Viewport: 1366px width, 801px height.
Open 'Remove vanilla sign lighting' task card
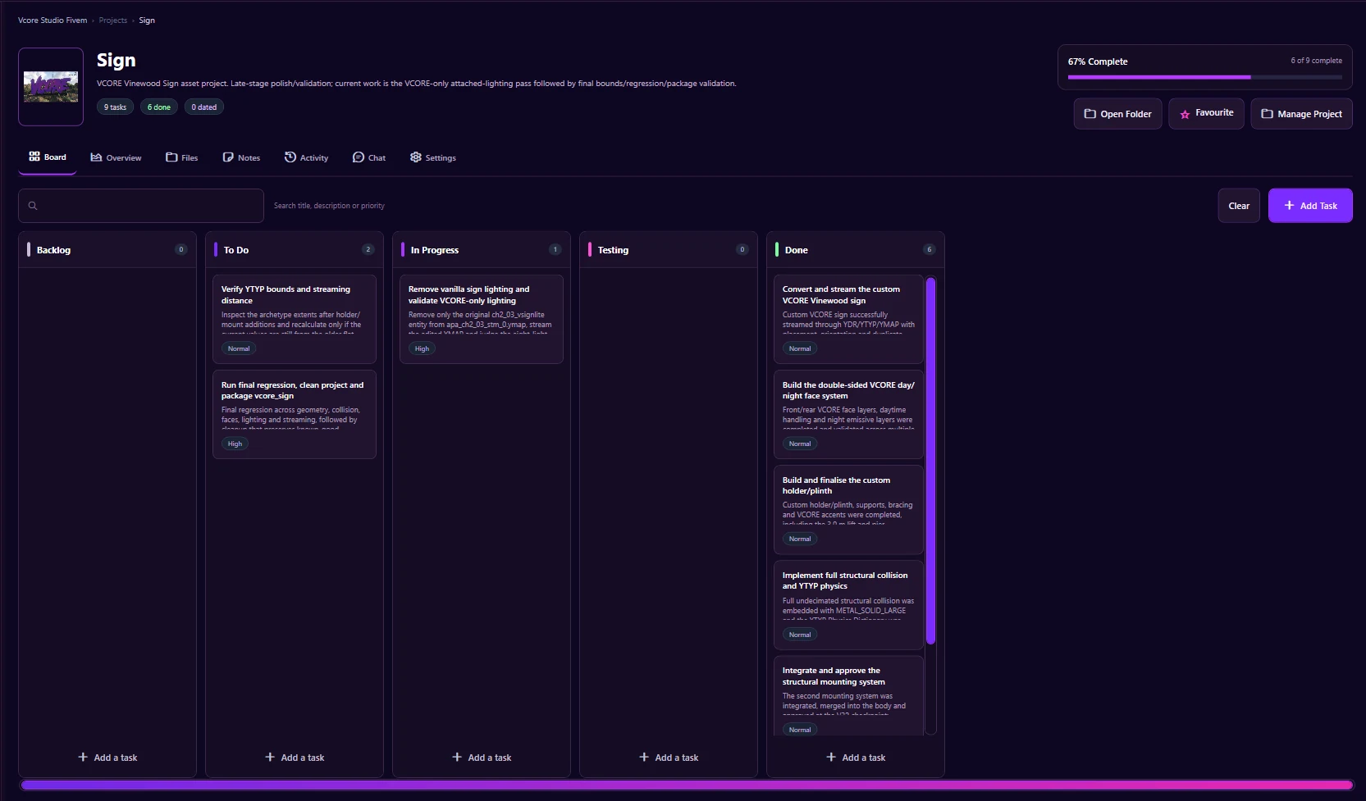coord(482,319)
